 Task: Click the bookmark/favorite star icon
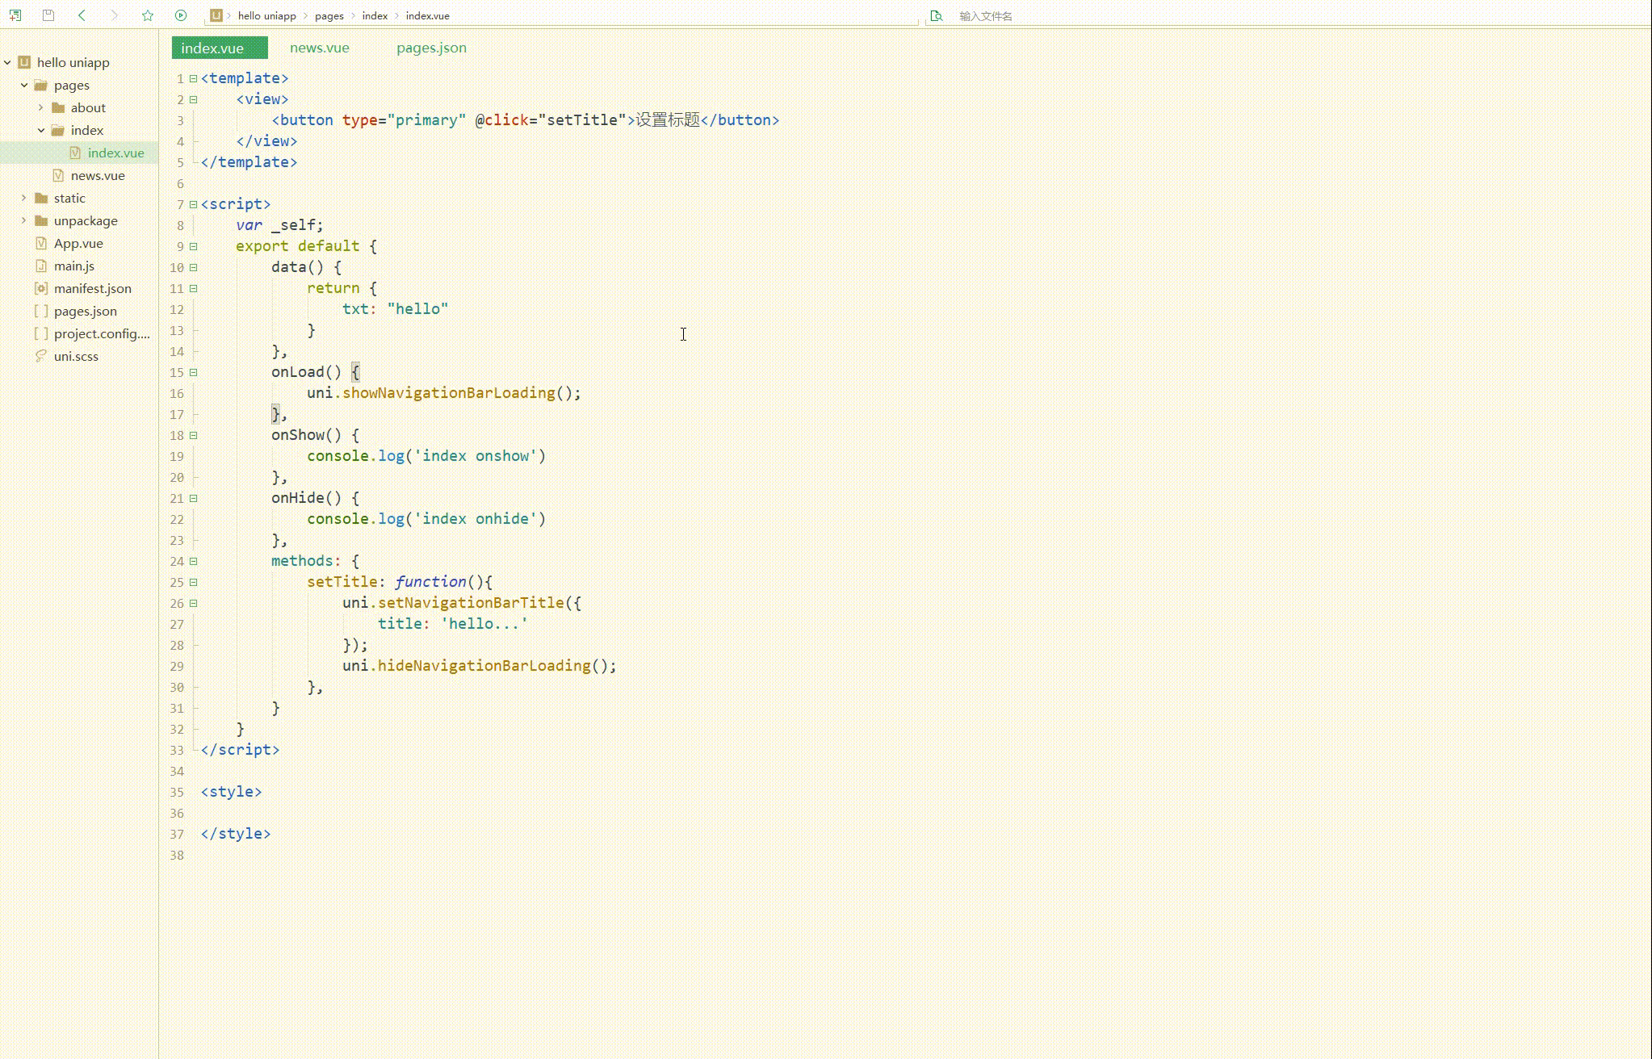click(x=147, y=15)
